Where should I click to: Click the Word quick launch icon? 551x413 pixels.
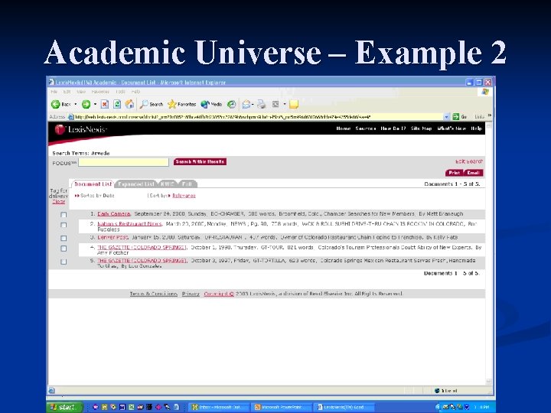coord(122,407)
